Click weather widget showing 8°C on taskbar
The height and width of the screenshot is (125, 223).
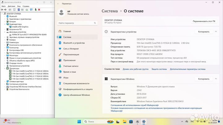pos(12,122)
